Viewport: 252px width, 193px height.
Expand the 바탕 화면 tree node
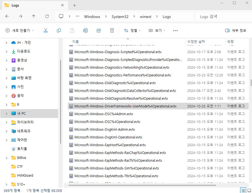click(x=6, y=78)
